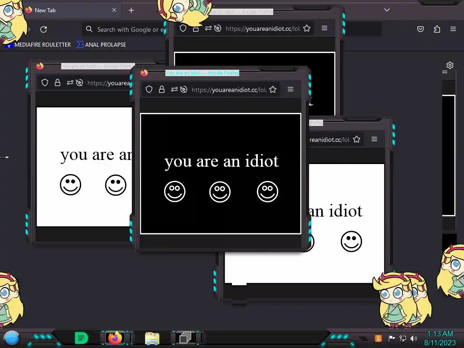This screenshot has height=348, width=464.
Task: Open hamburger menu in top popup window
Action: click(324, 28)
